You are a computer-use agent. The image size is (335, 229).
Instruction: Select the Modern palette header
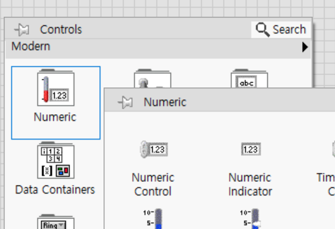click(158, 48)
